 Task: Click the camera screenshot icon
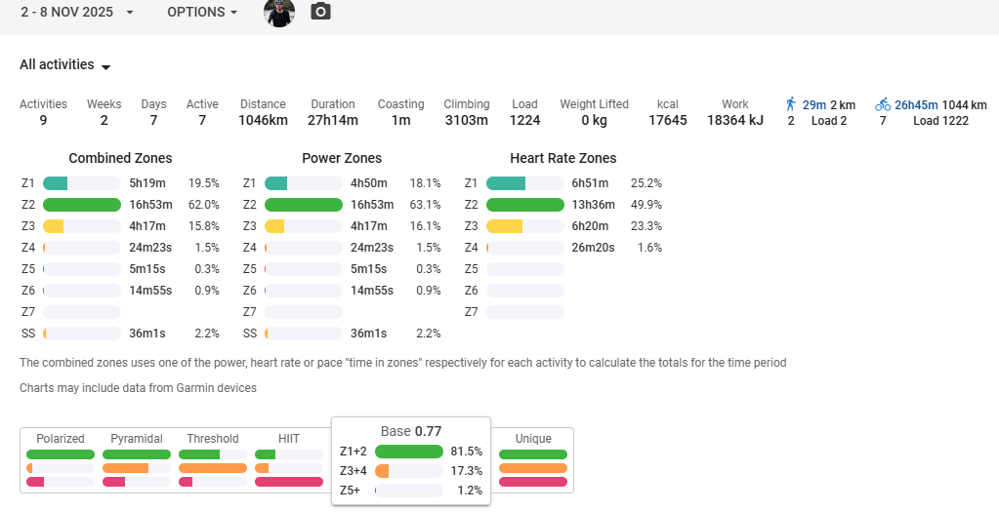[320, 12]
